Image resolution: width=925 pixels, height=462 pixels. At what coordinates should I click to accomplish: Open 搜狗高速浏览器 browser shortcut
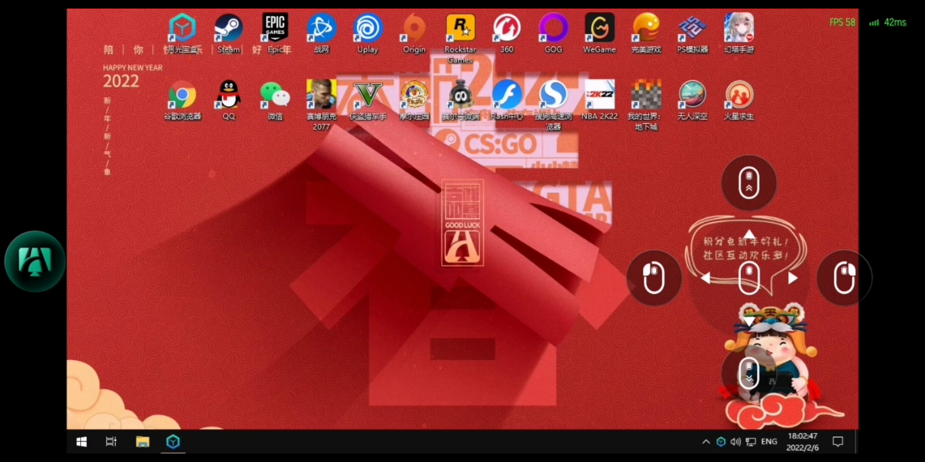[x=553, y=105]
